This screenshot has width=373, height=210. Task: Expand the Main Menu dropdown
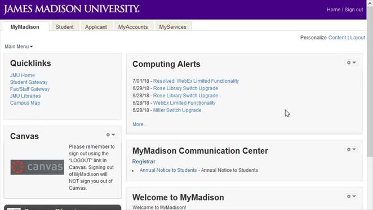(19, 47)
